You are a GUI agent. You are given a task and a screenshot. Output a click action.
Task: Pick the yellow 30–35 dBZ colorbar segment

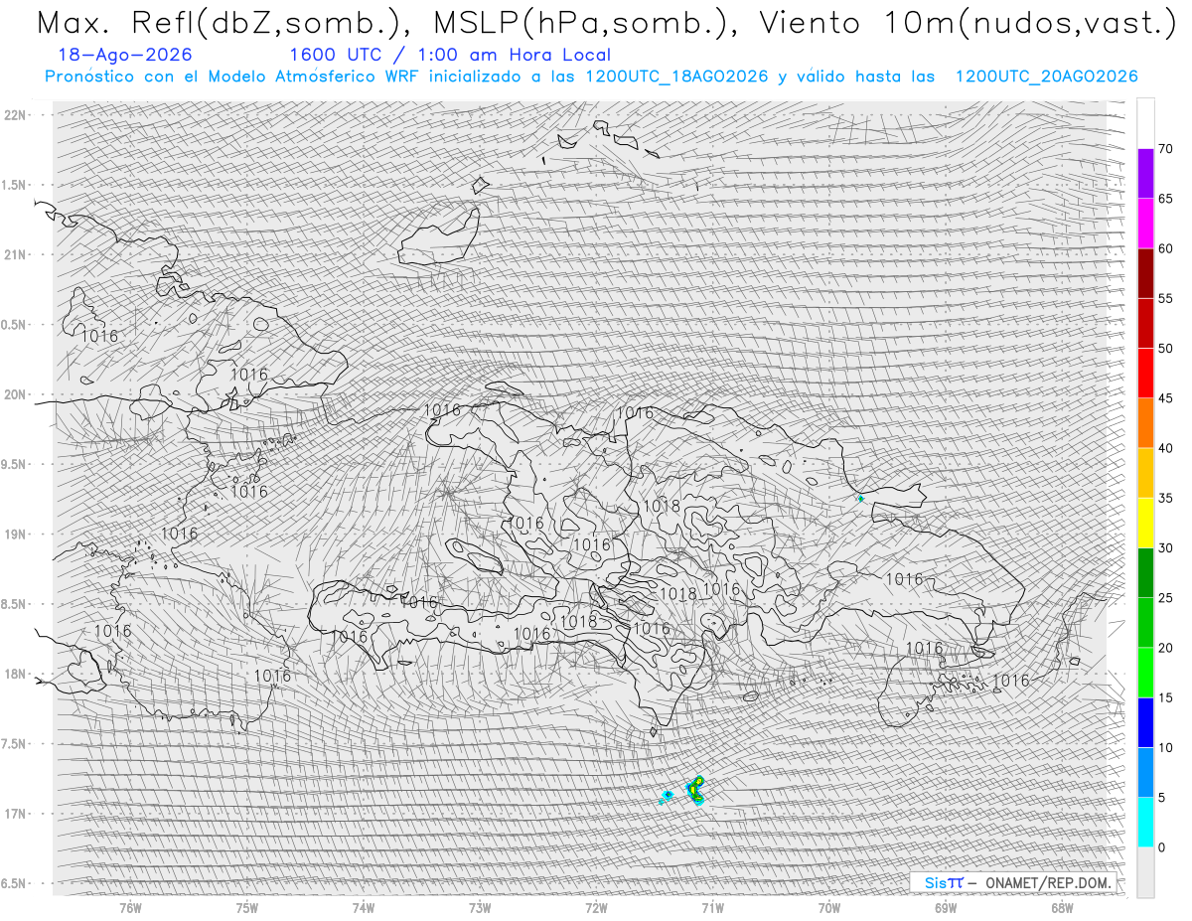point(1145,523)
